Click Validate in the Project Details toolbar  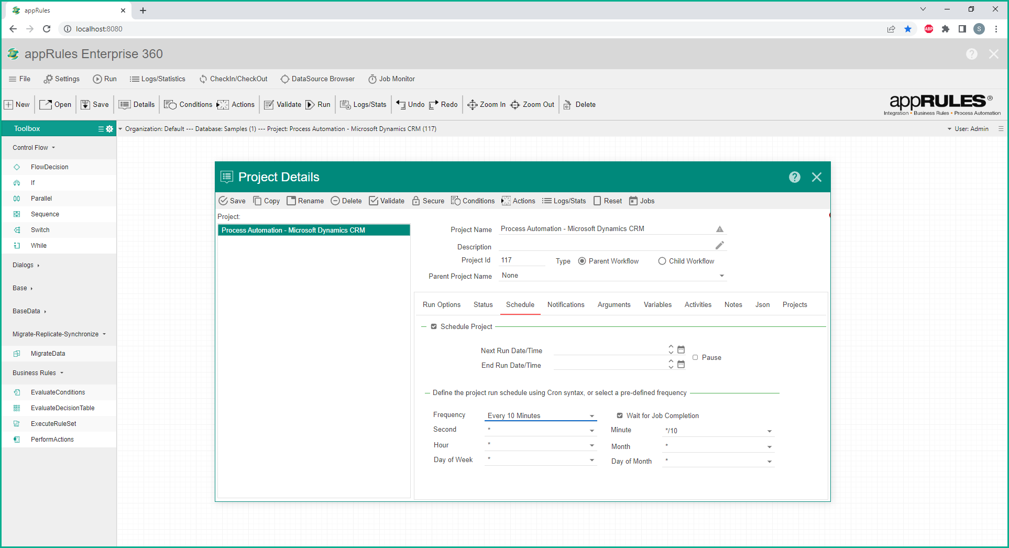[387, 201]
